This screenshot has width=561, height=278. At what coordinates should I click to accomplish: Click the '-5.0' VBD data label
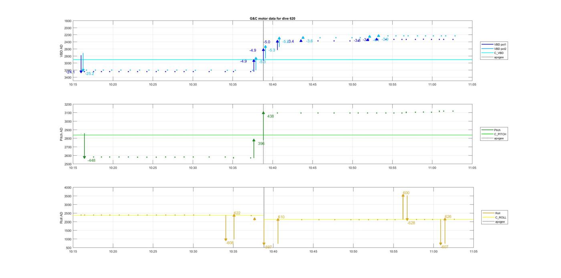267,42
